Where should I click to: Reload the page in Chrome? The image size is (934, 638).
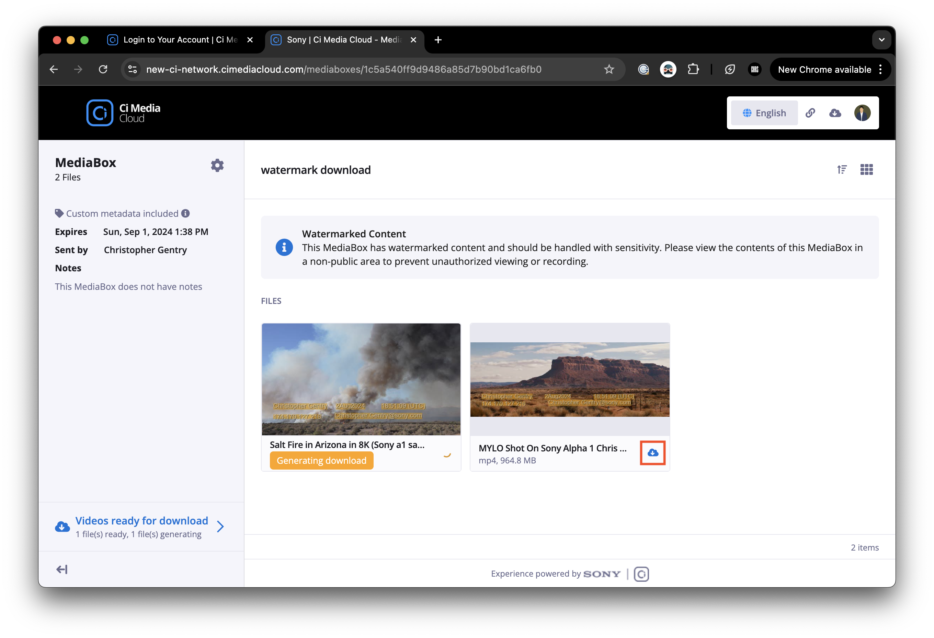tap(103, 70)
